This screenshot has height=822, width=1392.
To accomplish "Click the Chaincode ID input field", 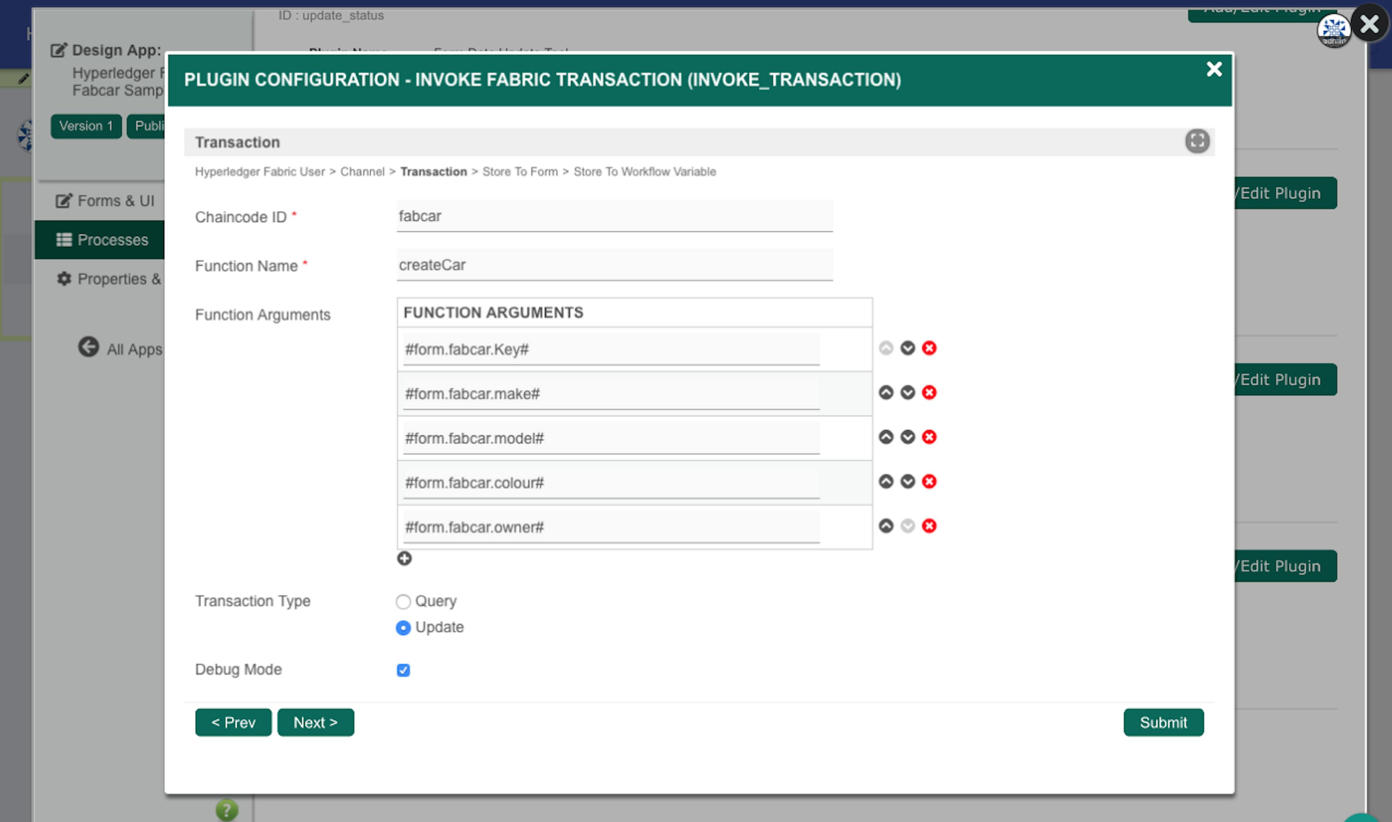I will tap(614, 216).
